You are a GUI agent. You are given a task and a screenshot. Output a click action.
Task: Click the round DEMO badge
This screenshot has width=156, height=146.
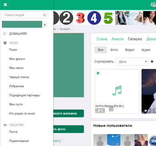click(x=152, y=141)
